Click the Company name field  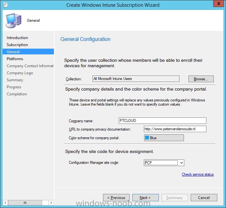pos(162,121)
